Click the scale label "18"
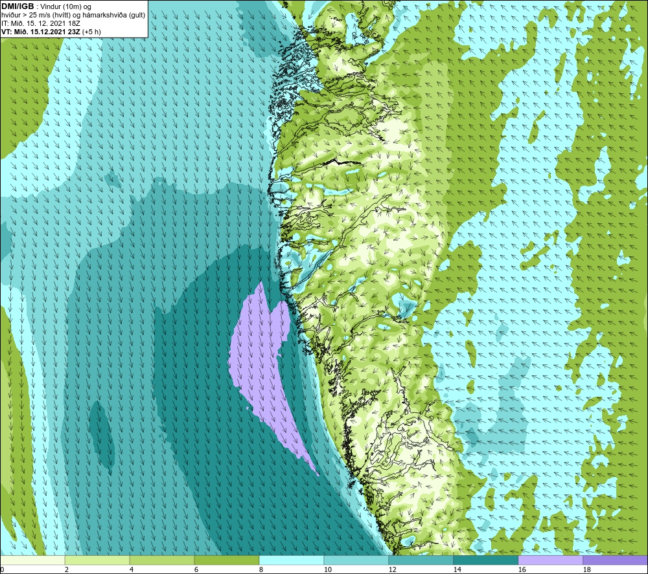 point(587,569)
